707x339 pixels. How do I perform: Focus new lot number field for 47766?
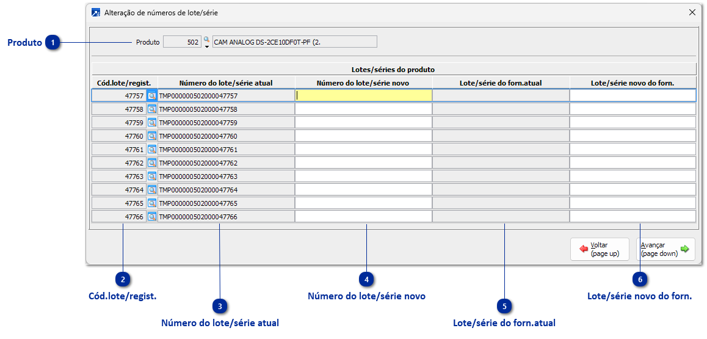[363, 216]
